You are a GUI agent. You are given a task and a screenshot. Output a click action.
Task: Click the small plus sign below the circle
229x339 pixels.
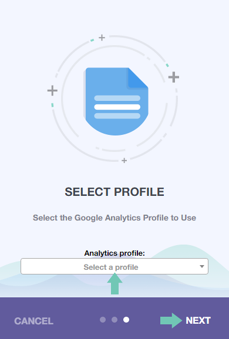pyautogui.click(x=124, y=161)
